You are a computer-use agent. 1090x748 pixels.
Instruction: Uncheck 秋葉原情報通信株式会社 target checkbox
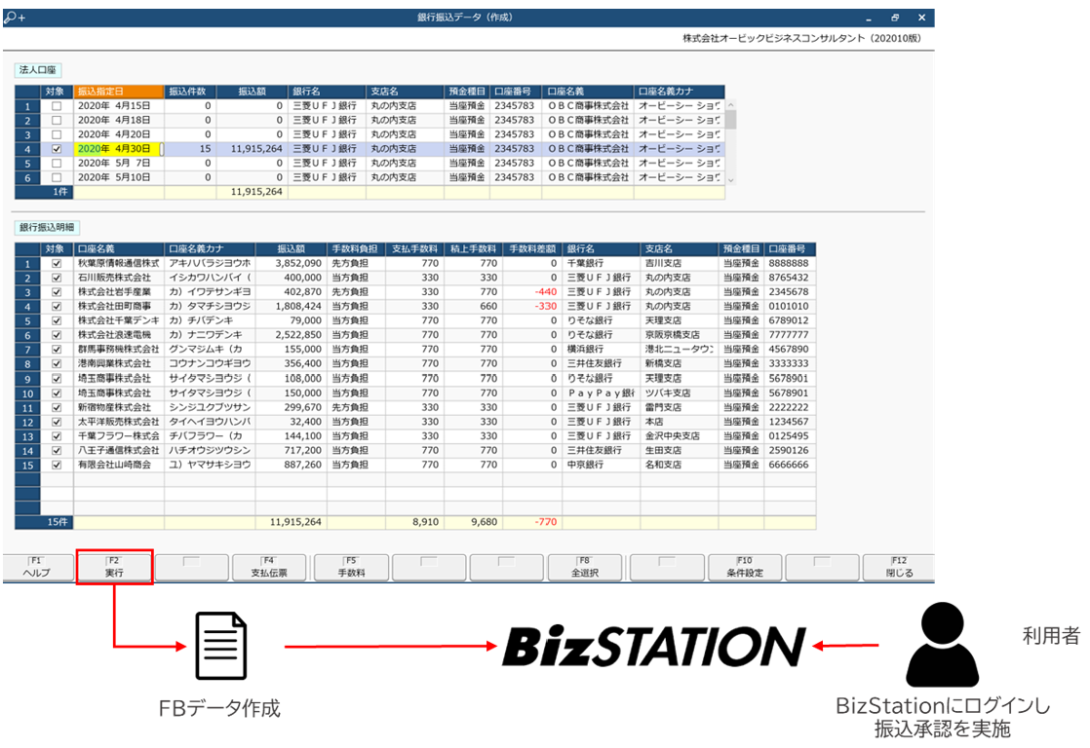point(57,264)
